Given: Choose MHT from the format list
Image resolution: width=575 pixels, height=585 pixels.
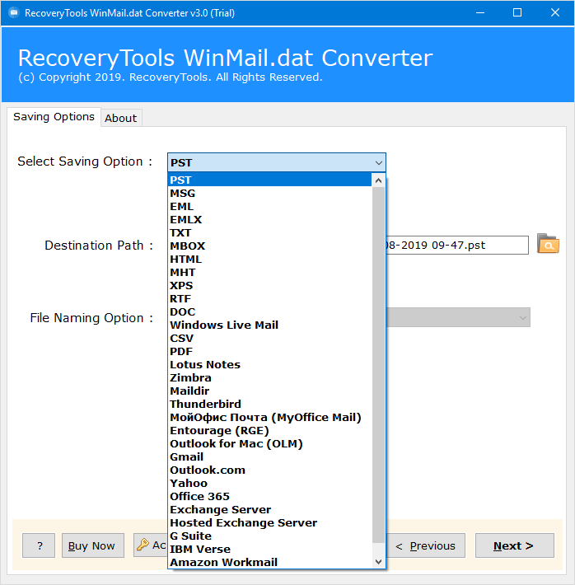Looking at the screenshot, I should click(269, 273).
